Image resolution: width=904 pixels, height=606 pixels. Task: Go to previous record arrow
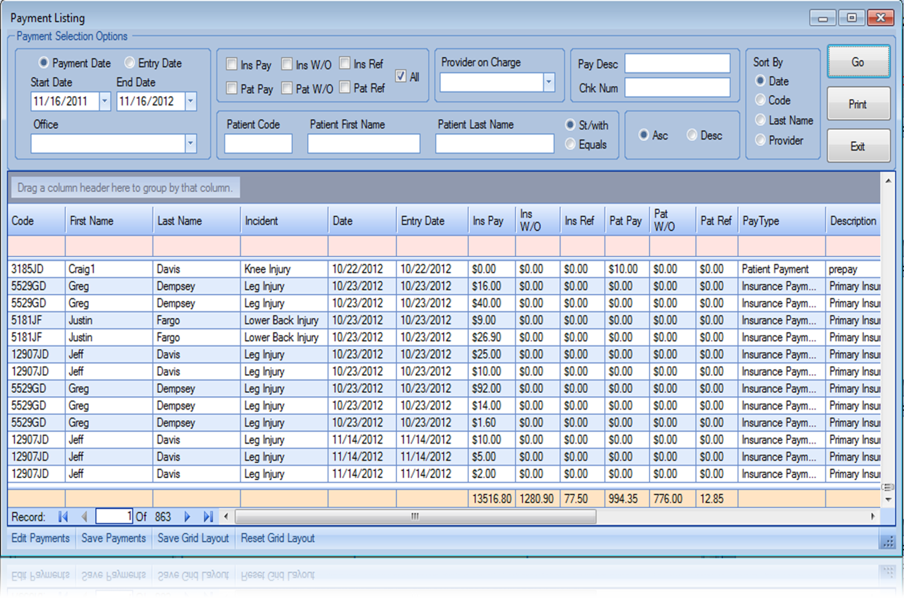pyautogui.click(x=84, y=517)
